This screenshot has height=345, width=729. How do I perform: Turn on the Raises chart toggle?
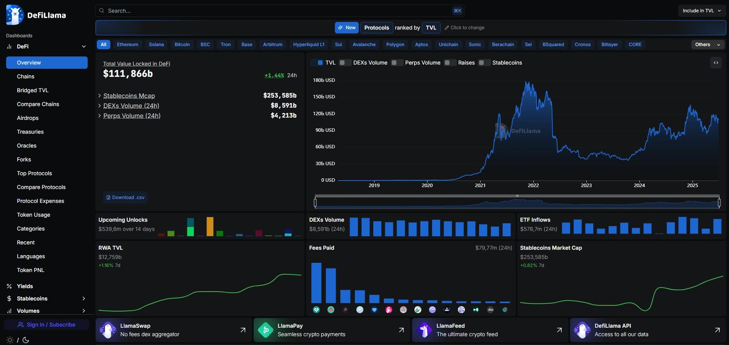click(450, 63)
